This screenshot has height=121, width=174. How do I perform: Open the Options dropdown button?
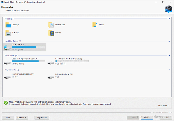(x=22, y=118)
